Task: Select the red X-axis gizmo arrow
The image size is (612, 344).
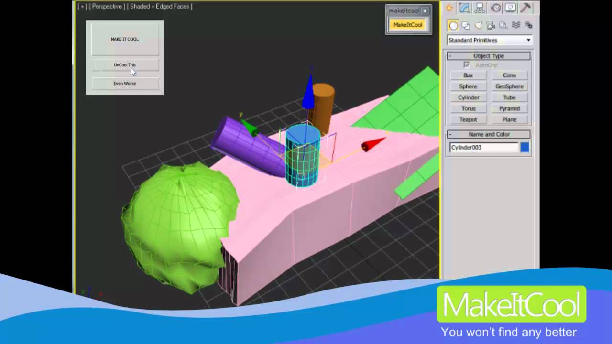Action: pos(373,144)
